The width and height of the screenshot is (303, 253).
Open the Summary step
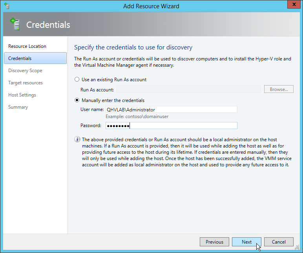click(x=18, y=107)
